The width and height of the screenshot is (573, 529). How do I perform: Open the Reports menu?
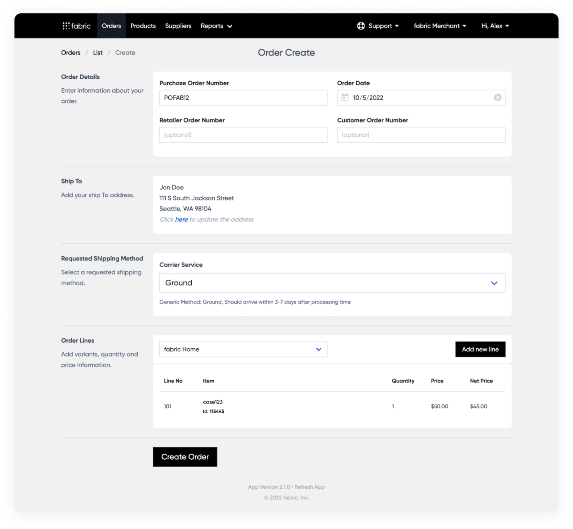click(216, 26)
